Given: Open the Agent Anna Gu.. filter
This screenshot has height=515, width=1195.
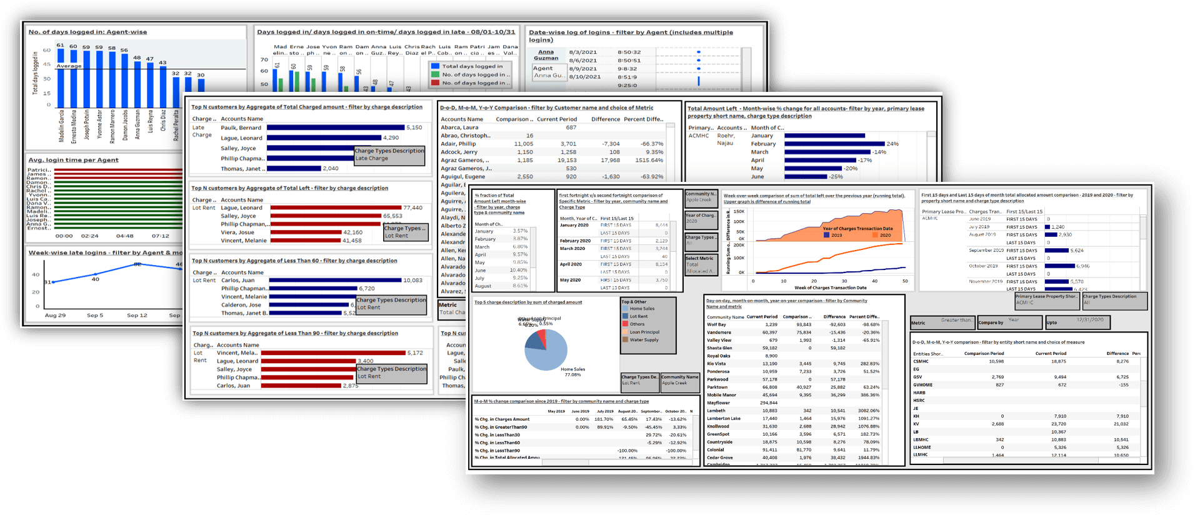Looking at the screenshot, I should [549, 72].
